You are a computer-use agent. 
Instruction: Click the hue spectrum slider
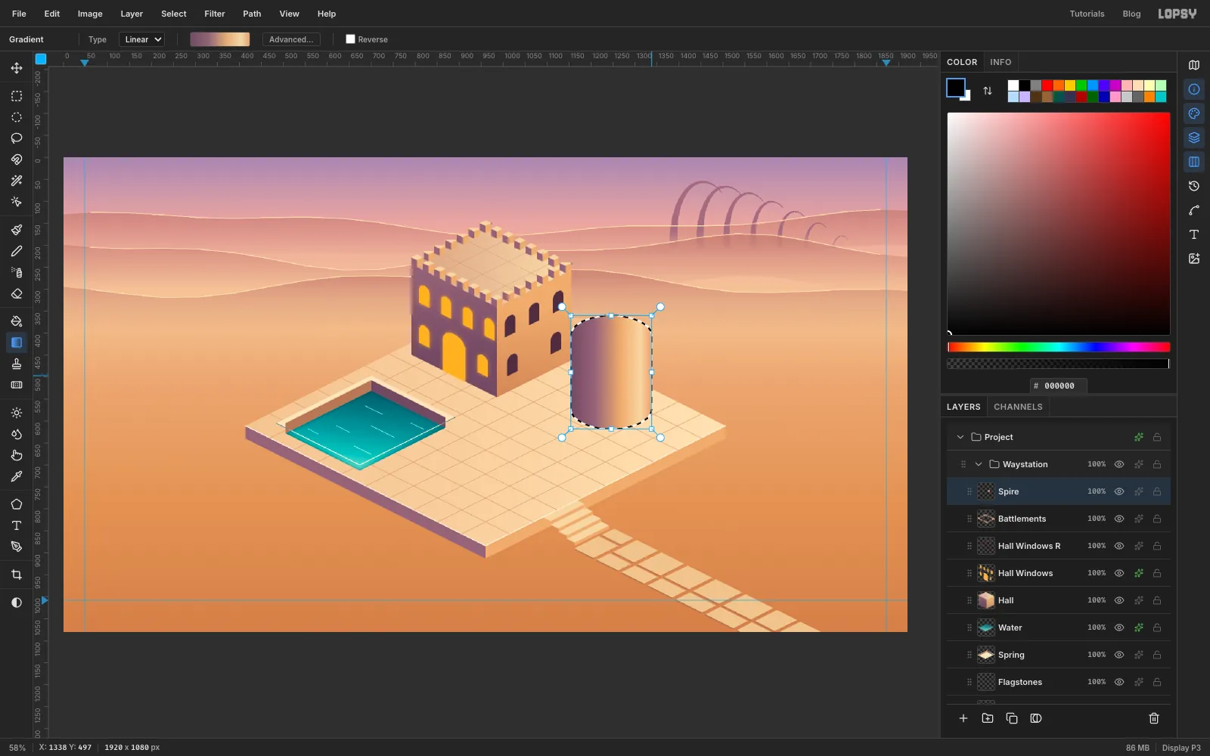[1059, 347]
